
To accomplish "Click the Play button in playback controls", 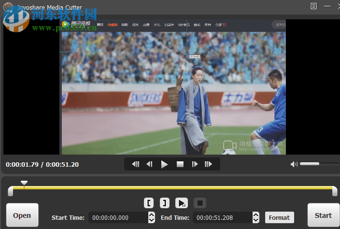I will [x=165, y=164].
